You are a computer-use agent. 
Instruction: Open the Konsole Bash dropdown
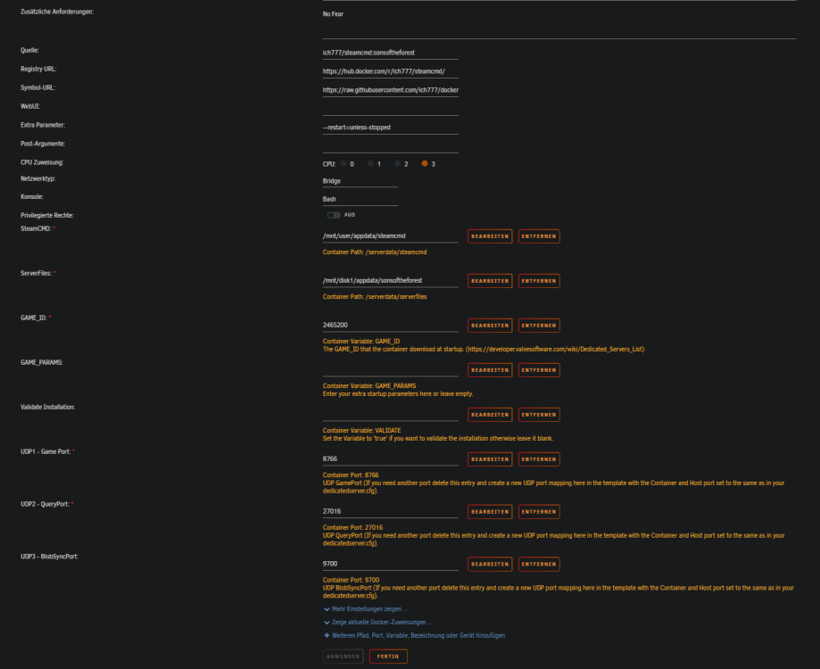tap(360, 199)
